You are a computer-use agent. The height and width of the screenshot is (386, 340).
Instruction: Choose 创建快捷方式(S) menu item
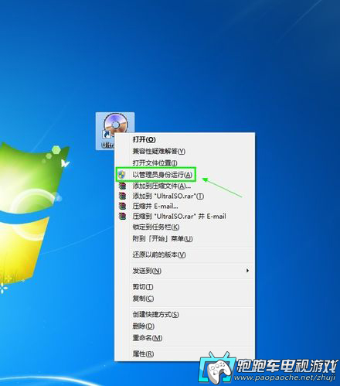(185, 314)
